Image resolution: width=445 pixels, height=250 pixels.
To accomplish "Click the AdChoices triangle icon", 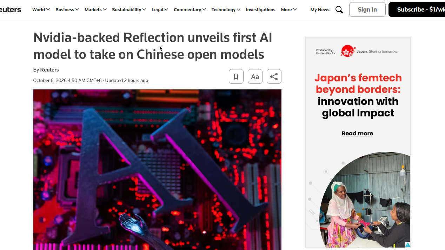I will click(407, 245).
